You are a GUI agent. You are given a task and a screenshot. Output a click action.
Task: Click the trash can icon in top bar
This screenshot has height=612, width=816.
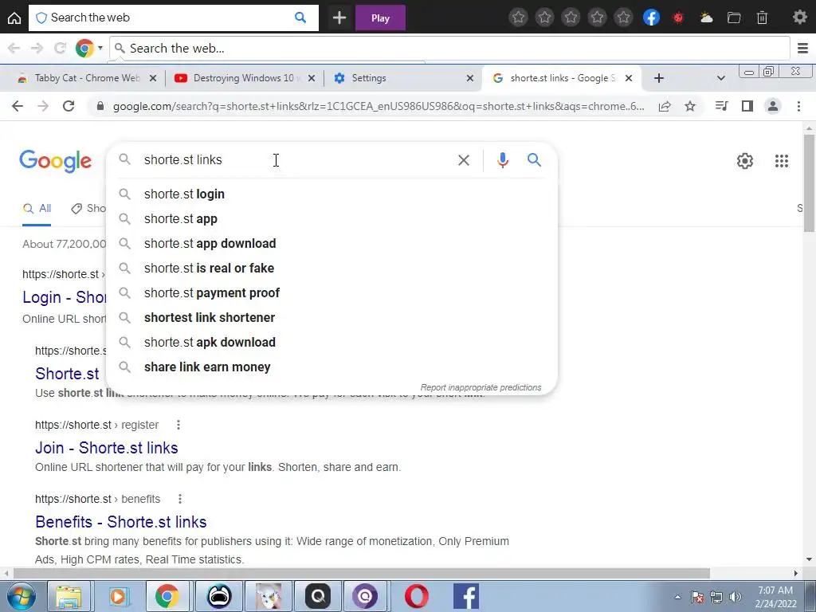(x=762, y=18)
